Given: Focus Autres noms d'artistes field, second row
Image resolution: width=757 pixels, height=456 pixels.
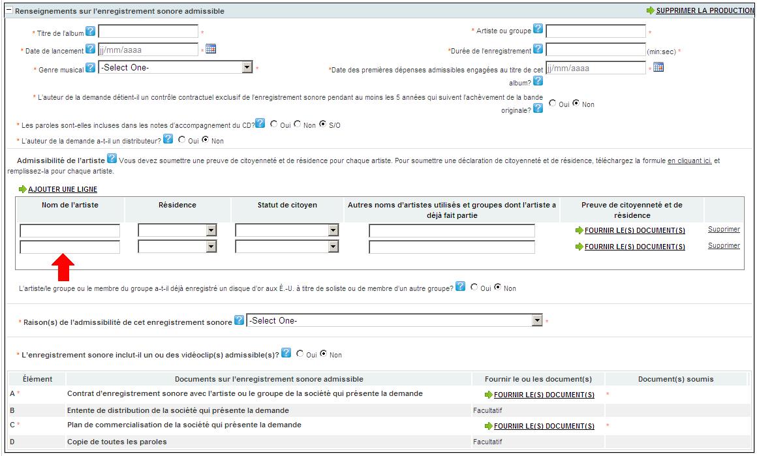Looking at the screenshot, I should point(452,247).
